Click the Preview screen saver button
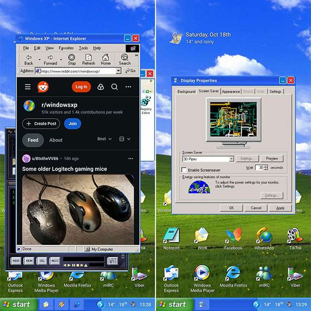Viewport: 311px width, 311px height. tap(272, 158)
